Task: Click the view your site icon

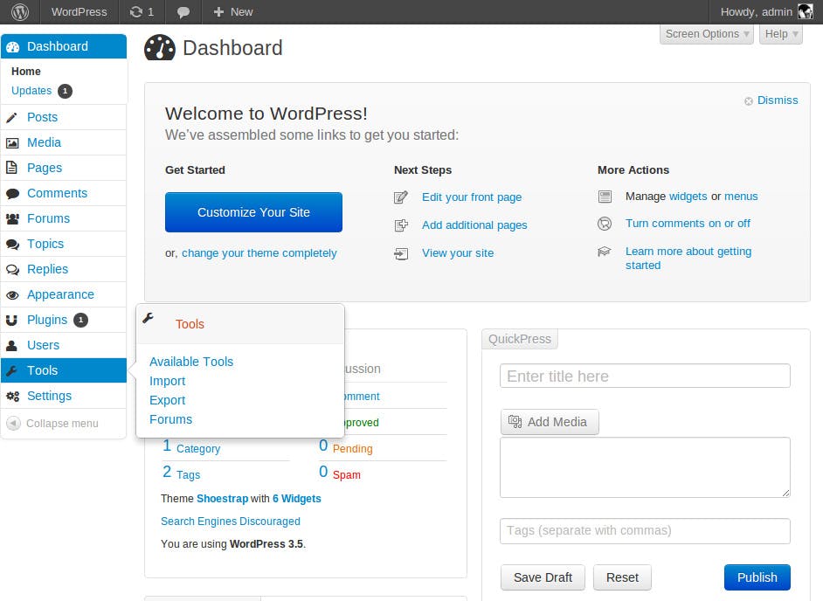Action: coord(401,254)
